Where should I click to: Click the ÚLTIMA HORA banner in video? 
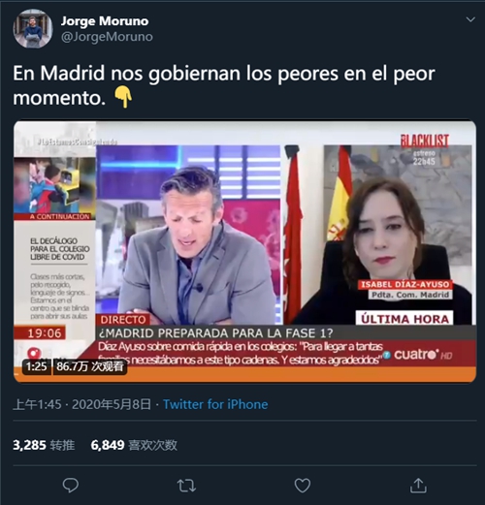pyautogui.click(x=404, y=319)
